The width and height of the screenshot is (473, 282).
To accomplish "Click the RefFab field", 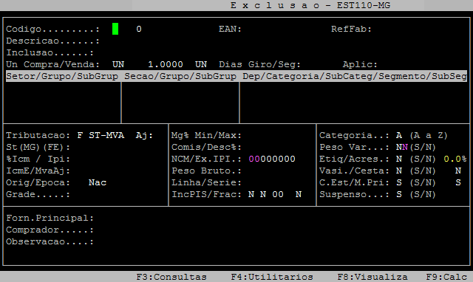I will 419,29.
